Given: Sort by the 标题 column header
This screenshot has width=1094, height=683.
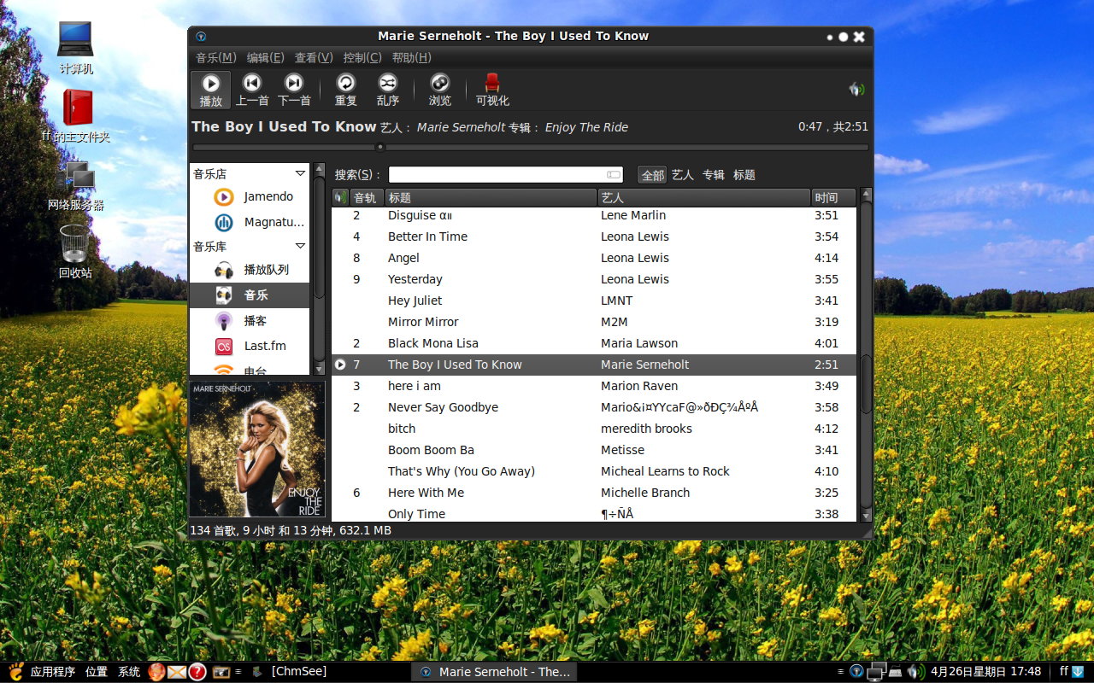Looking at the screenshot, I should coord(491,198).
